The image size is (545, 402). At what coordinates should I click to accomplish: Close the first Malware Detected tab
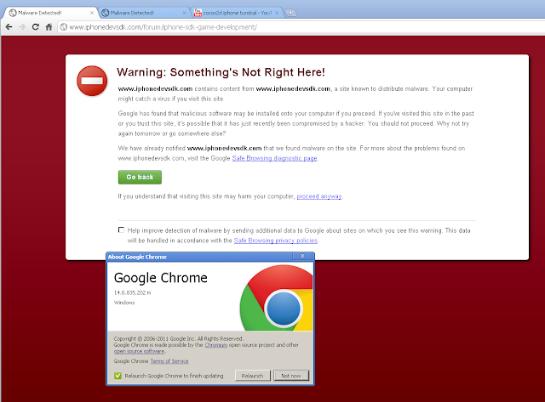click(x=92, y=13)
